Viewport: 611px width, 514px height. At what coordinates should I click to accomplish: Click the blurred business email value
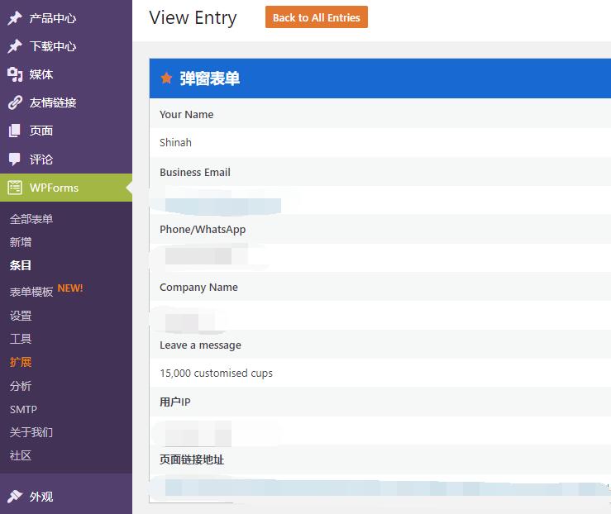click(x=223, y=206)
